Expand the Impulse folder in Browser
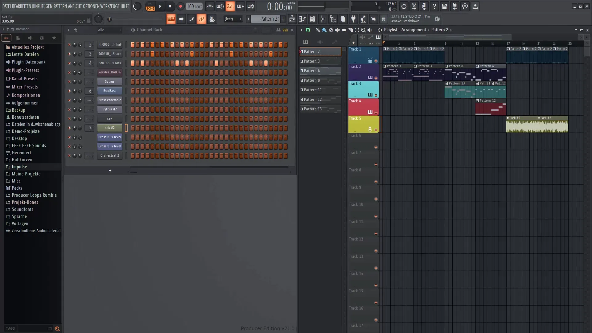The height and width of the screenshot is (333, 592). point(19,167)
